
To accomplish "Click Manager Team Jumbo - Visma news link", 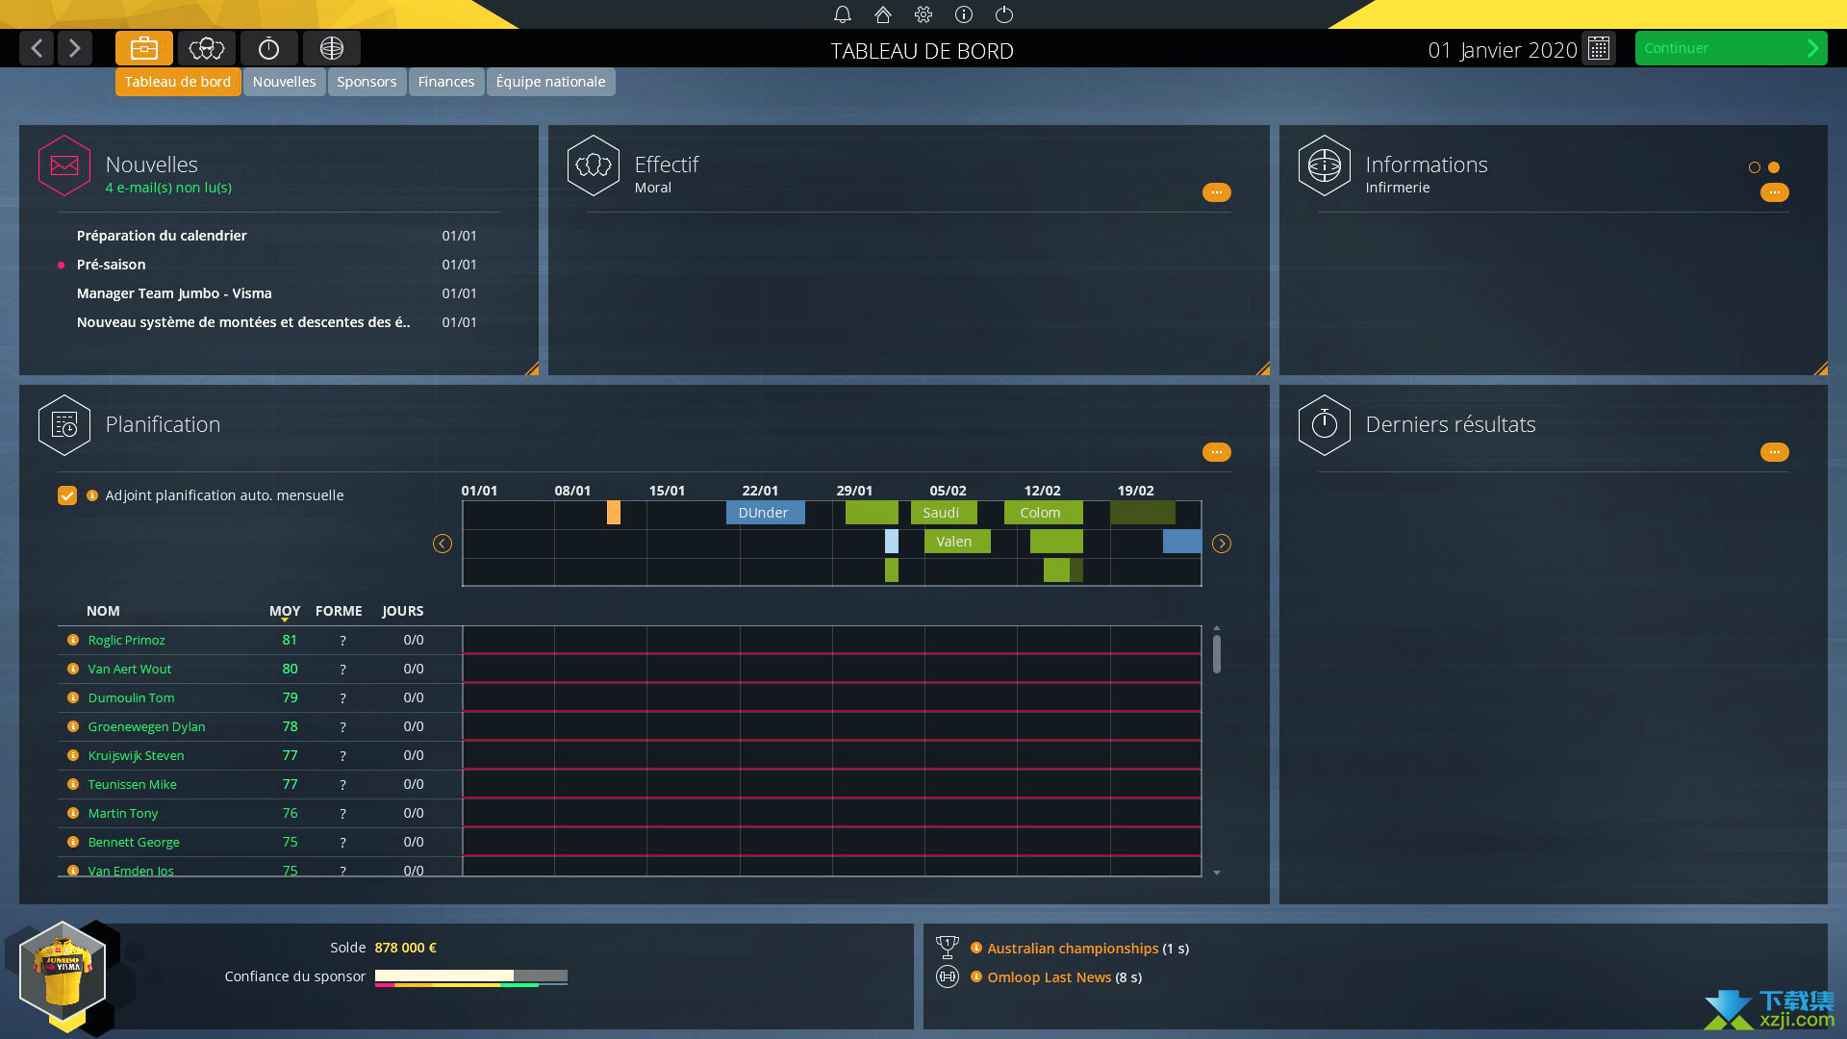I will (175, 293).
